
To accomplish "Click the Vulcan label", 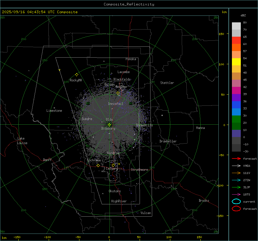I will click(x=146, y=213).
